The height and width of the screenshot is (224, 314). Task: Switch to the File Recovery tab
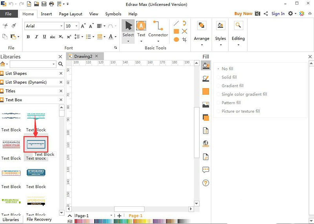coord(39,219)
